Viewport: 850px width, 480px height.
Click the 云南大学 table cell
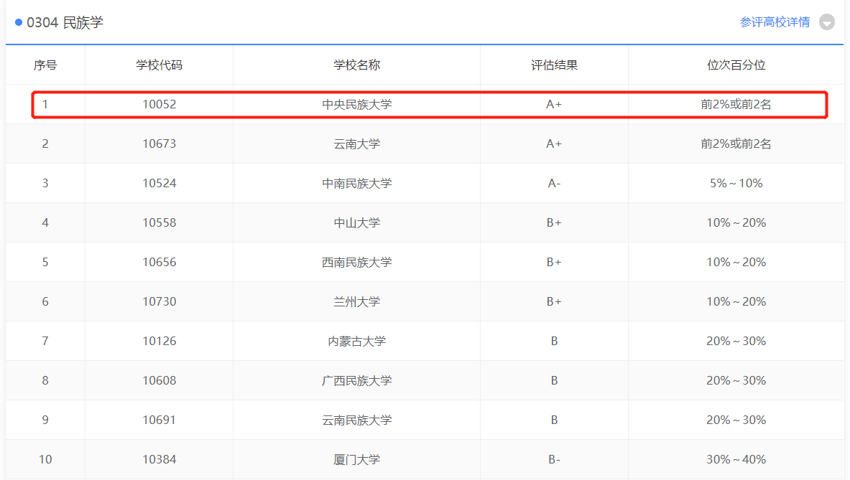pos(356,143)
